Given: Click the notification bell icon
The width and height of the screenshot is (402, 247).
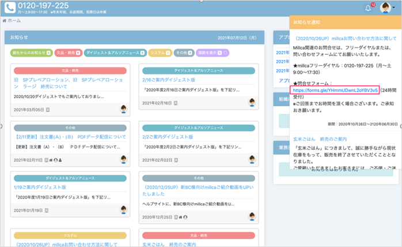Looking at the screenshot, I should (369, 8).
